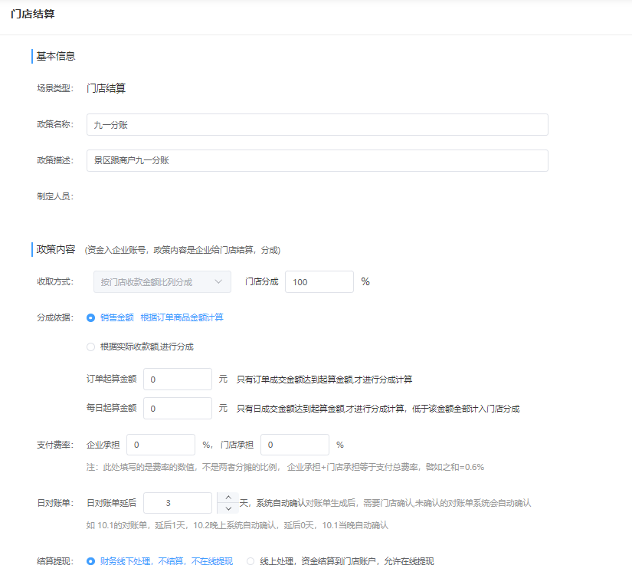Click the 政策名称 input field
The width and height of the screenshot is (632, 585).
(x=316, y=125)
